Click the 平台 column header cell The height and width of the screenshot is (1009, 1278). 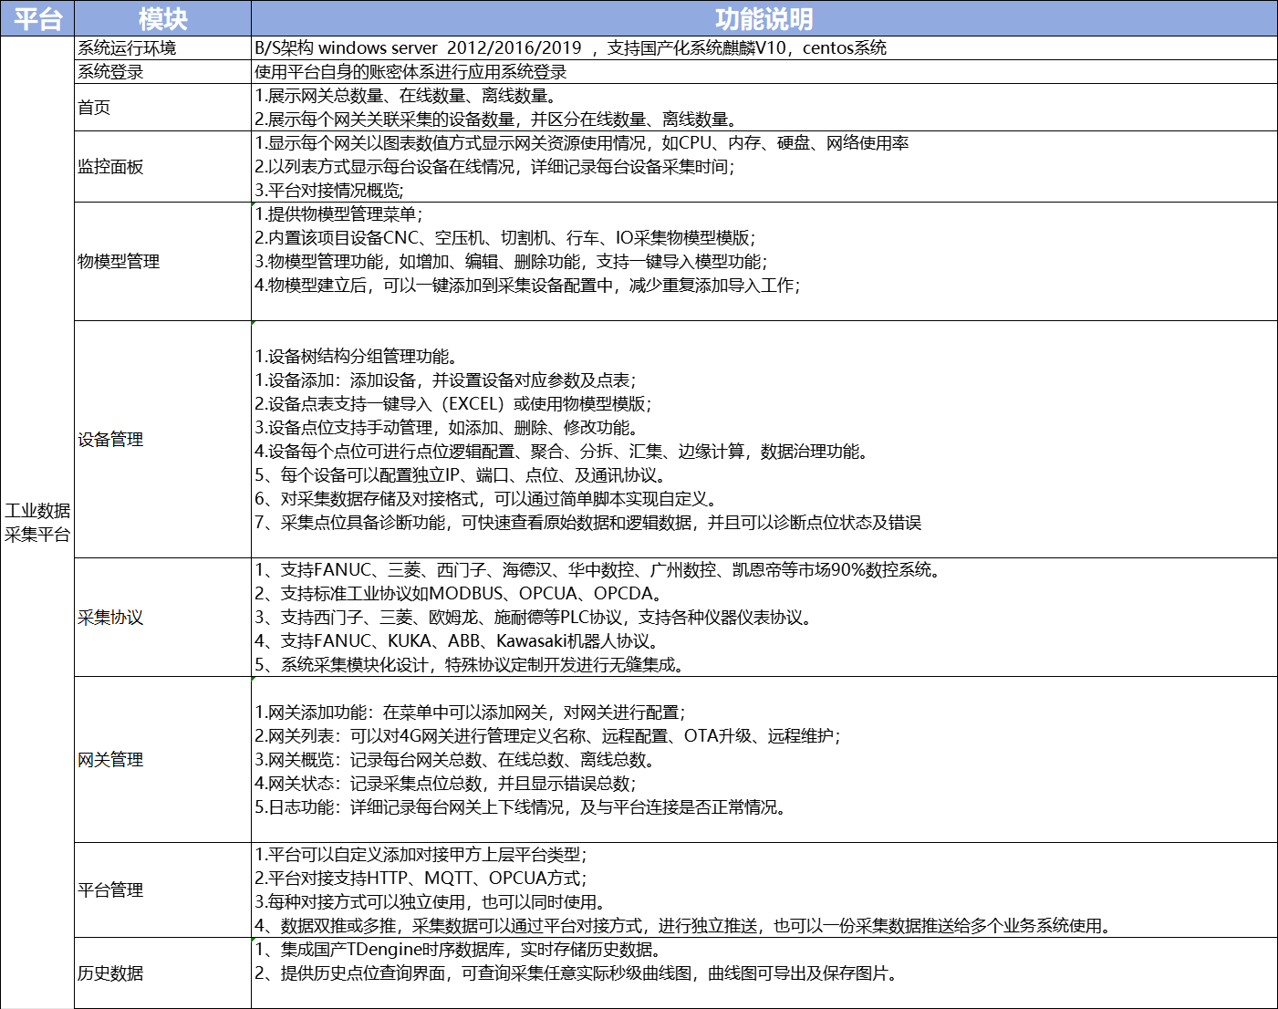(37, 18)
